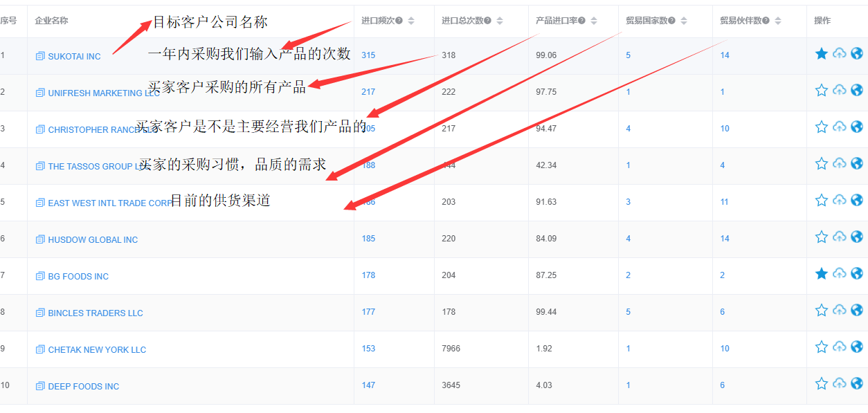Show help tooltip for 贸易国家数 column
The height and width of the screenshot is (413, 868).
click(671, 21)
